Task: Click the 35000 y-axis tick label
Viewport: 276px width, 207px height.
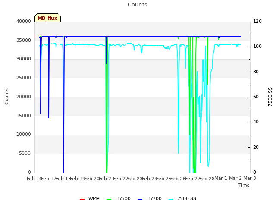Action: [24, 40]
